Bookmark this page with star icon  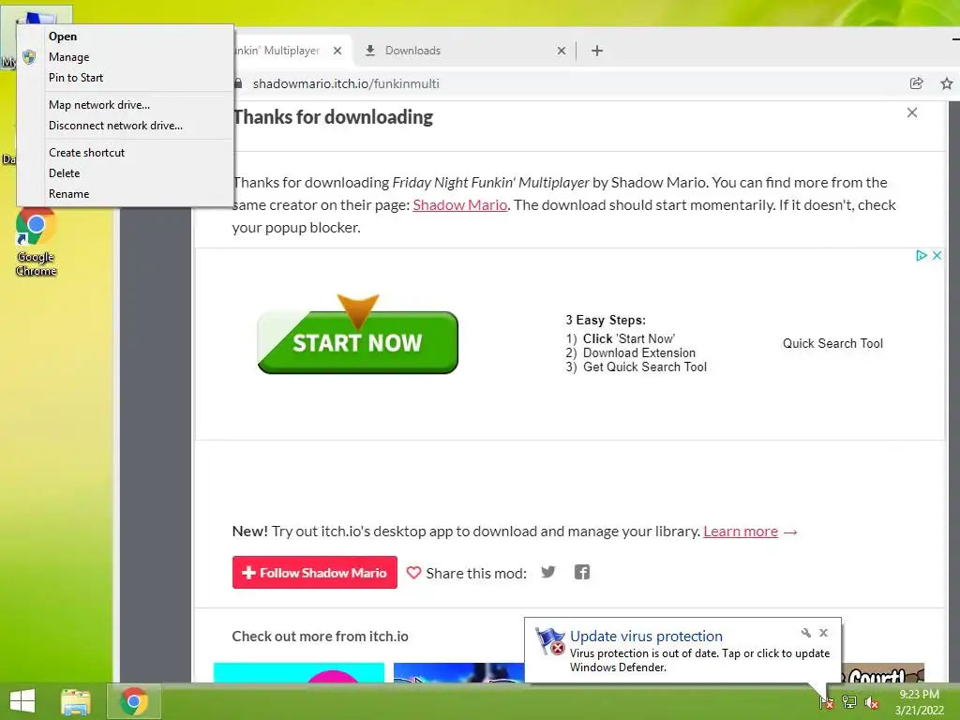[947, 83]
